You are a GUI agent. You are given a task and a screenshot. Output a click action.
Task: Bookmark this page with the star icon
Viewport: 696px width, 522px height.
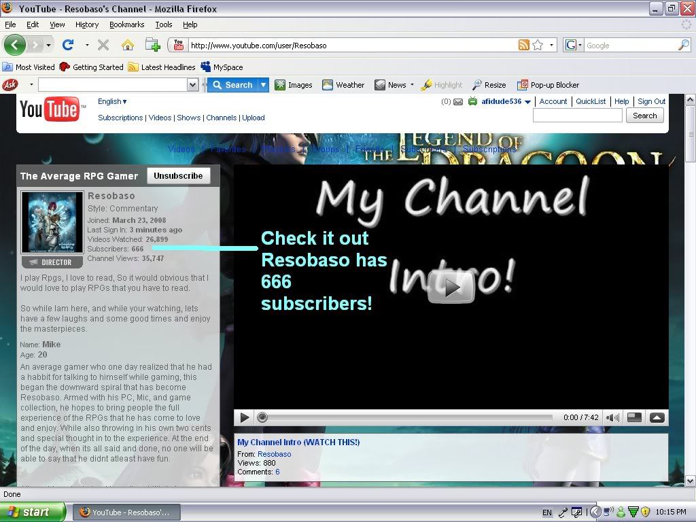[538, 45]
